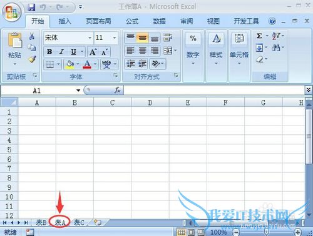Paste clipboard contents with 粘贴 icon
The width and height of the screenshot is (313, 236).
pyautogui.click(x=14, y=39)
